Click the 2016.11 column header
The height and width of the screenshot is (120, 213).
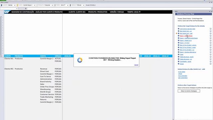click(156, 56)
